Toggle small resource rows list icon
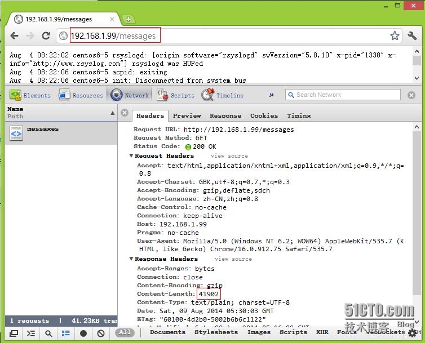The height and width of the screenshot is (343, 425). [x=66, y=333]
